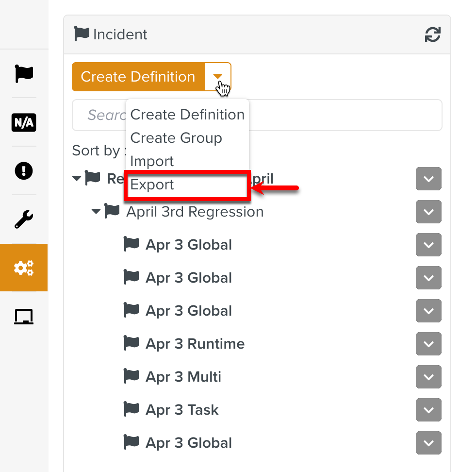Refresh the Incident panel
460x472 pixels.
[x=432, y=34]
